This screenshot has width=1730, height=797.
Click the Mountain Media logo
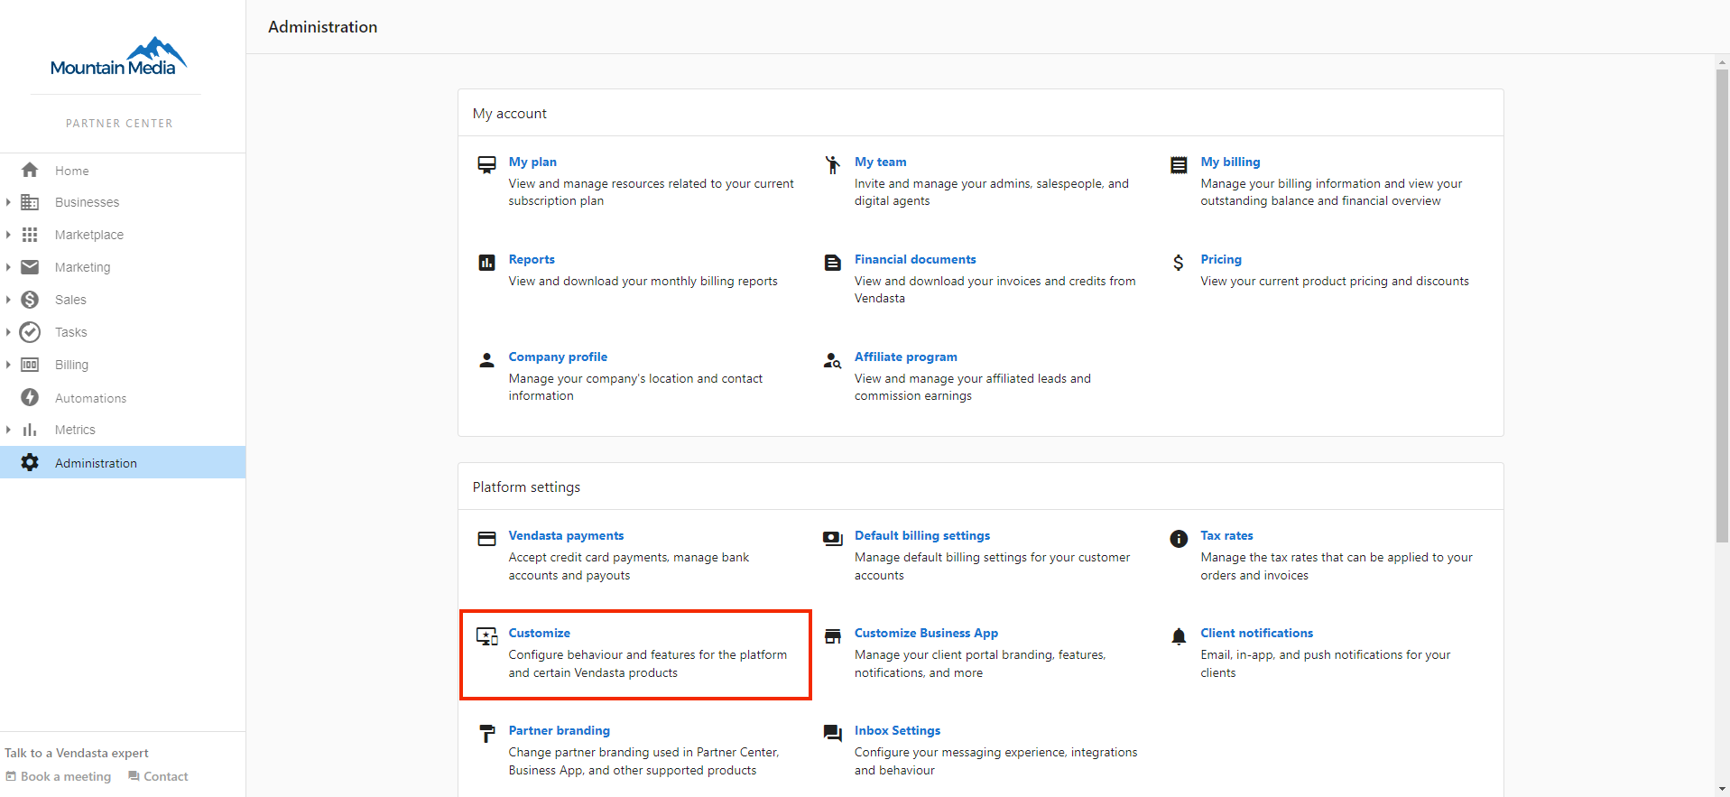(118, 57)
